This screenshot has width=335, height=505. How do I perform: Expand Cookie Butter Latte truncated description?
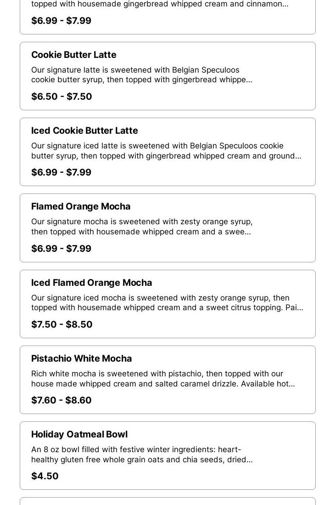point(142,75)
